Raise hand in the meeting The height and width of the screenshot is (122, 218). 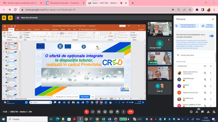pyautogui.click(x=117, y=112)
